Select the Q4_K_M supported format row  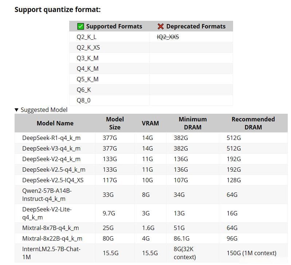tap(151, 69)
